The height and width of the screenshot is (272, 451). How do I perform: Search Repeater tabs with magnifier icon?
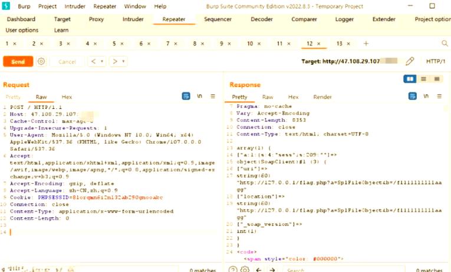(x=445, y=44)
